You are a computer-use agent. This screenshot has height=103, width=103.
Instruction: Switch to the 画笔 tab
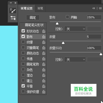tap(40, 8)
